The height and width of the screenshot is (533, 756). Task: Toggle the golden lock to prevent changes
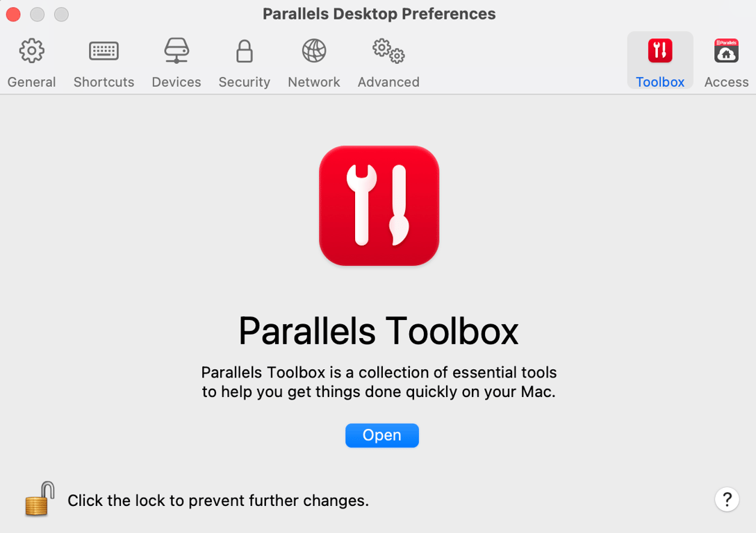tap(40, 499)
